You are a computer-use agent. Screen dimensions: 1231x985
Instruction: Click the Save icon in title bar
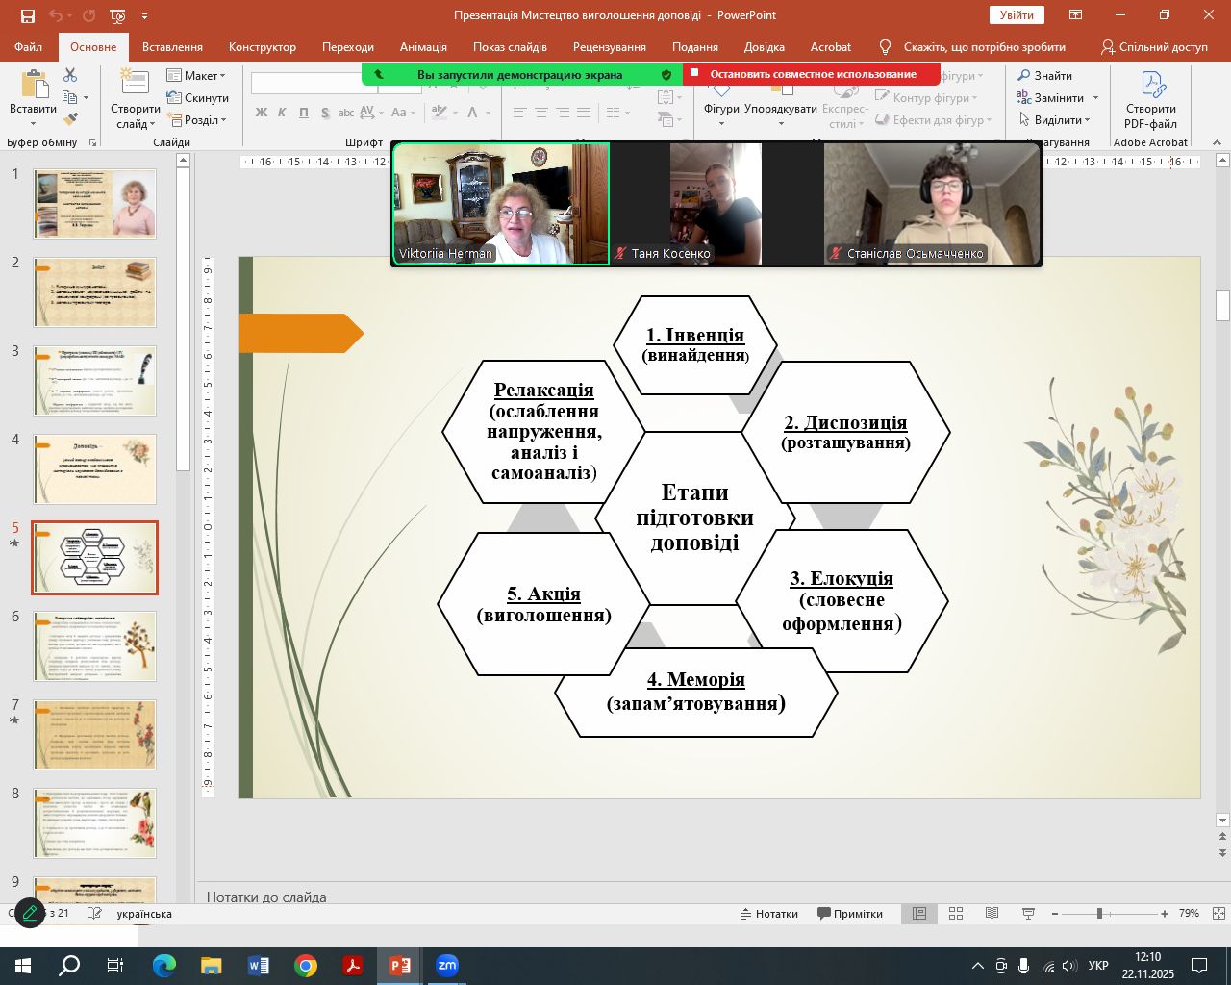[27, 15]
